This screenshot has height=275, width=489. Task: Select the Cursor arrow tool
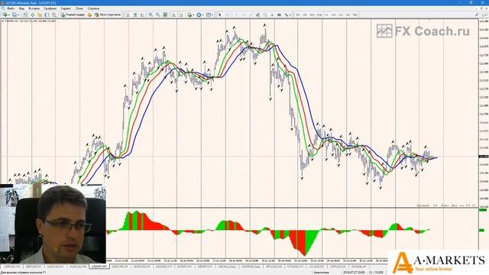[x=220, y=15]
